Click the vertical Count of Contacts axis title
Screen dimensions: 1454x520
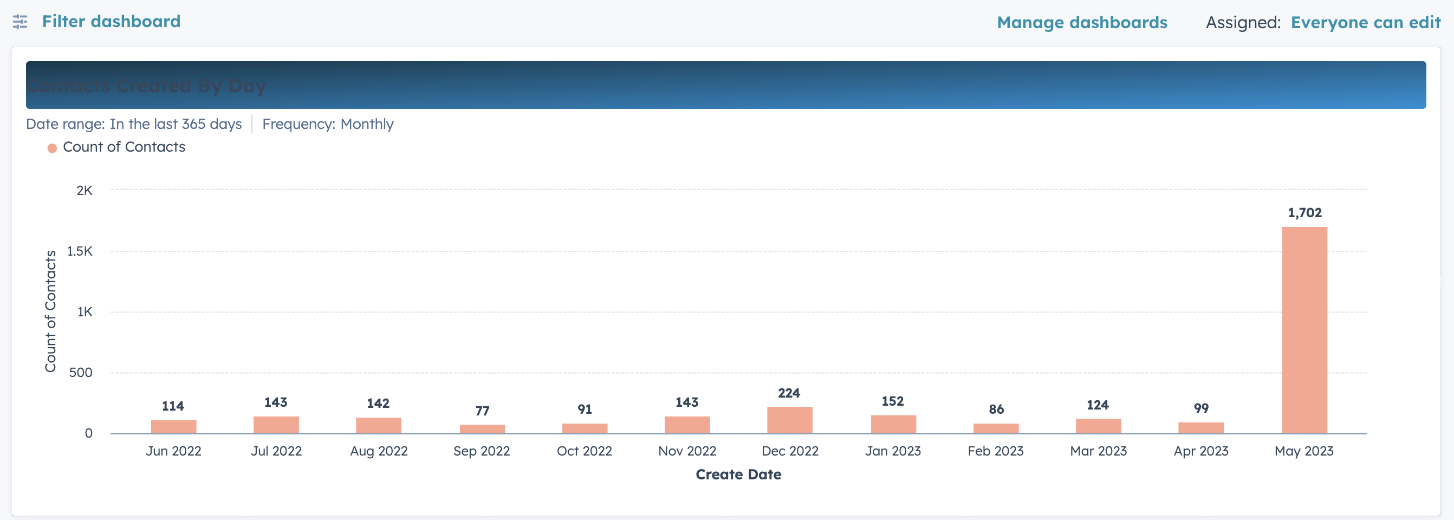(51, 311)
